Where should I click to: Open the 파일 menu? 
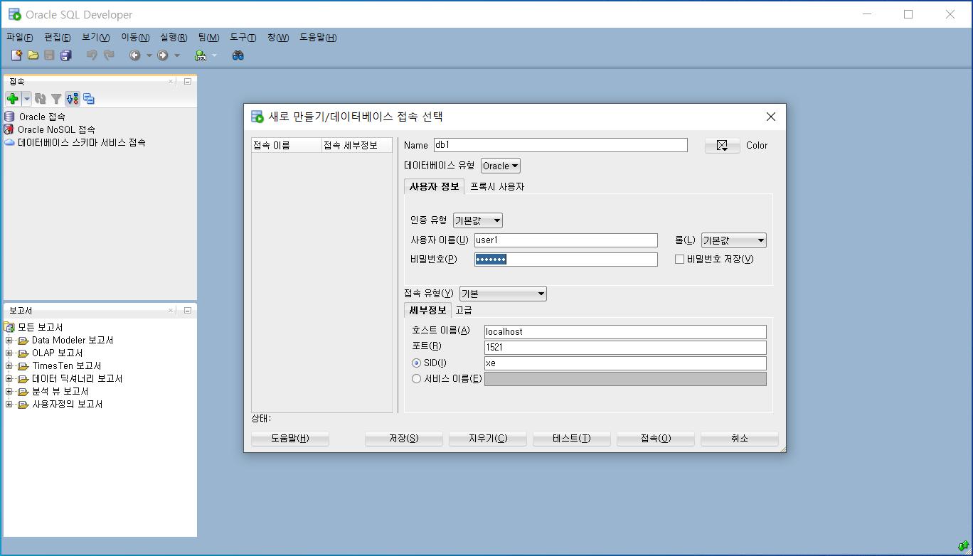(20, 38)
